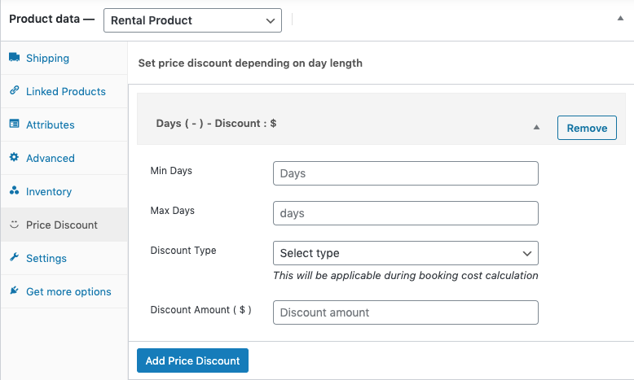Collapse the Product data panel arrow

click(x=620, y=18)
